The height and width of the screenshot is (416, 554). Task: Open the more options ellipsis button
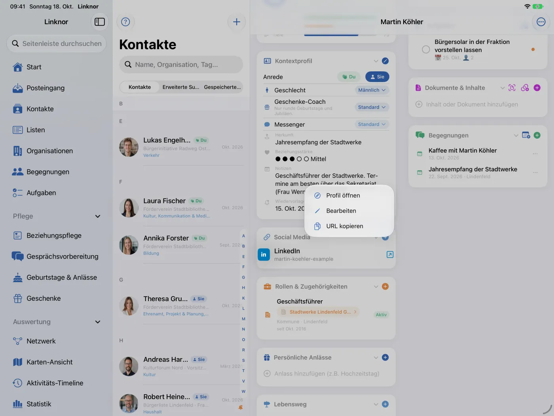541,22
